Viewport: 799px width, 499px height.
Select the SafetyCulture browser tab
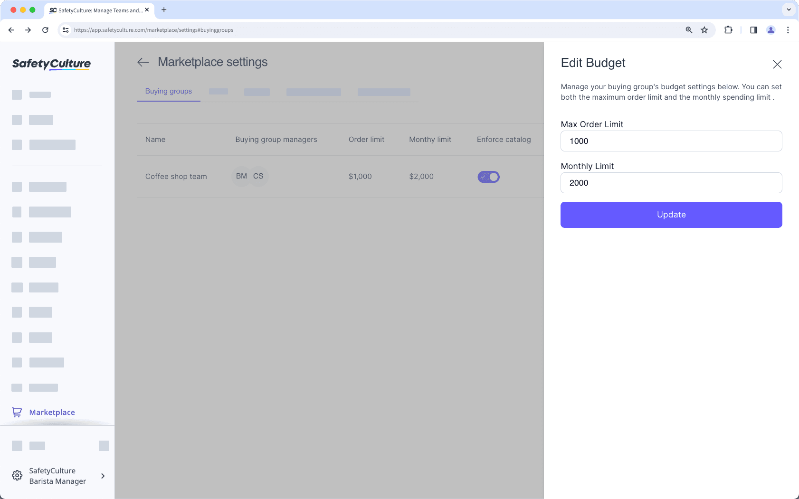[95, 10]
